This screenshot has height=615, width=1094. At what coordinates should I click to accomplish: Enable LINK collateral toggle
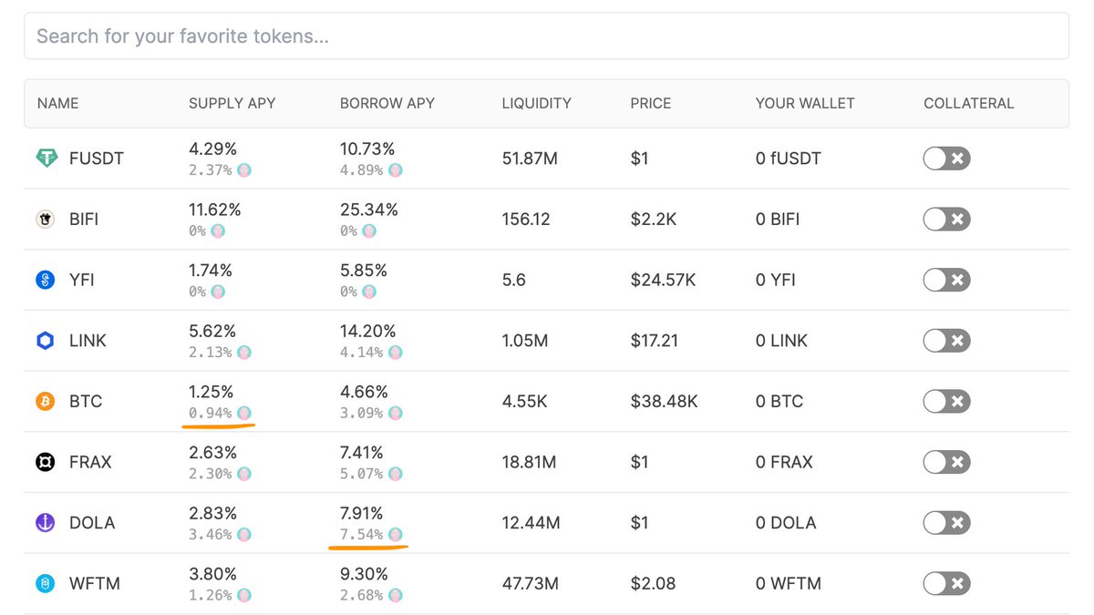click(x=946, y=341)
